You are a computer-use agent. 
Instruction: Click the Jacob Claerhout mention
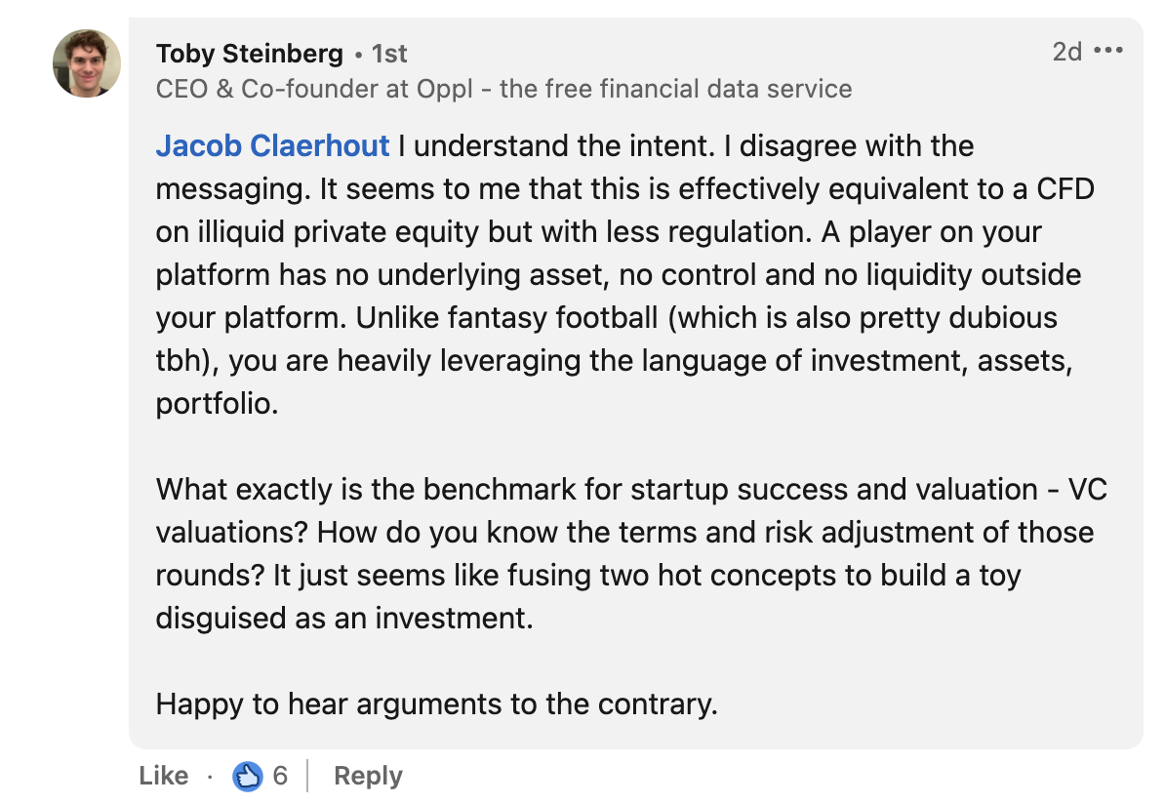coord(272,145)
